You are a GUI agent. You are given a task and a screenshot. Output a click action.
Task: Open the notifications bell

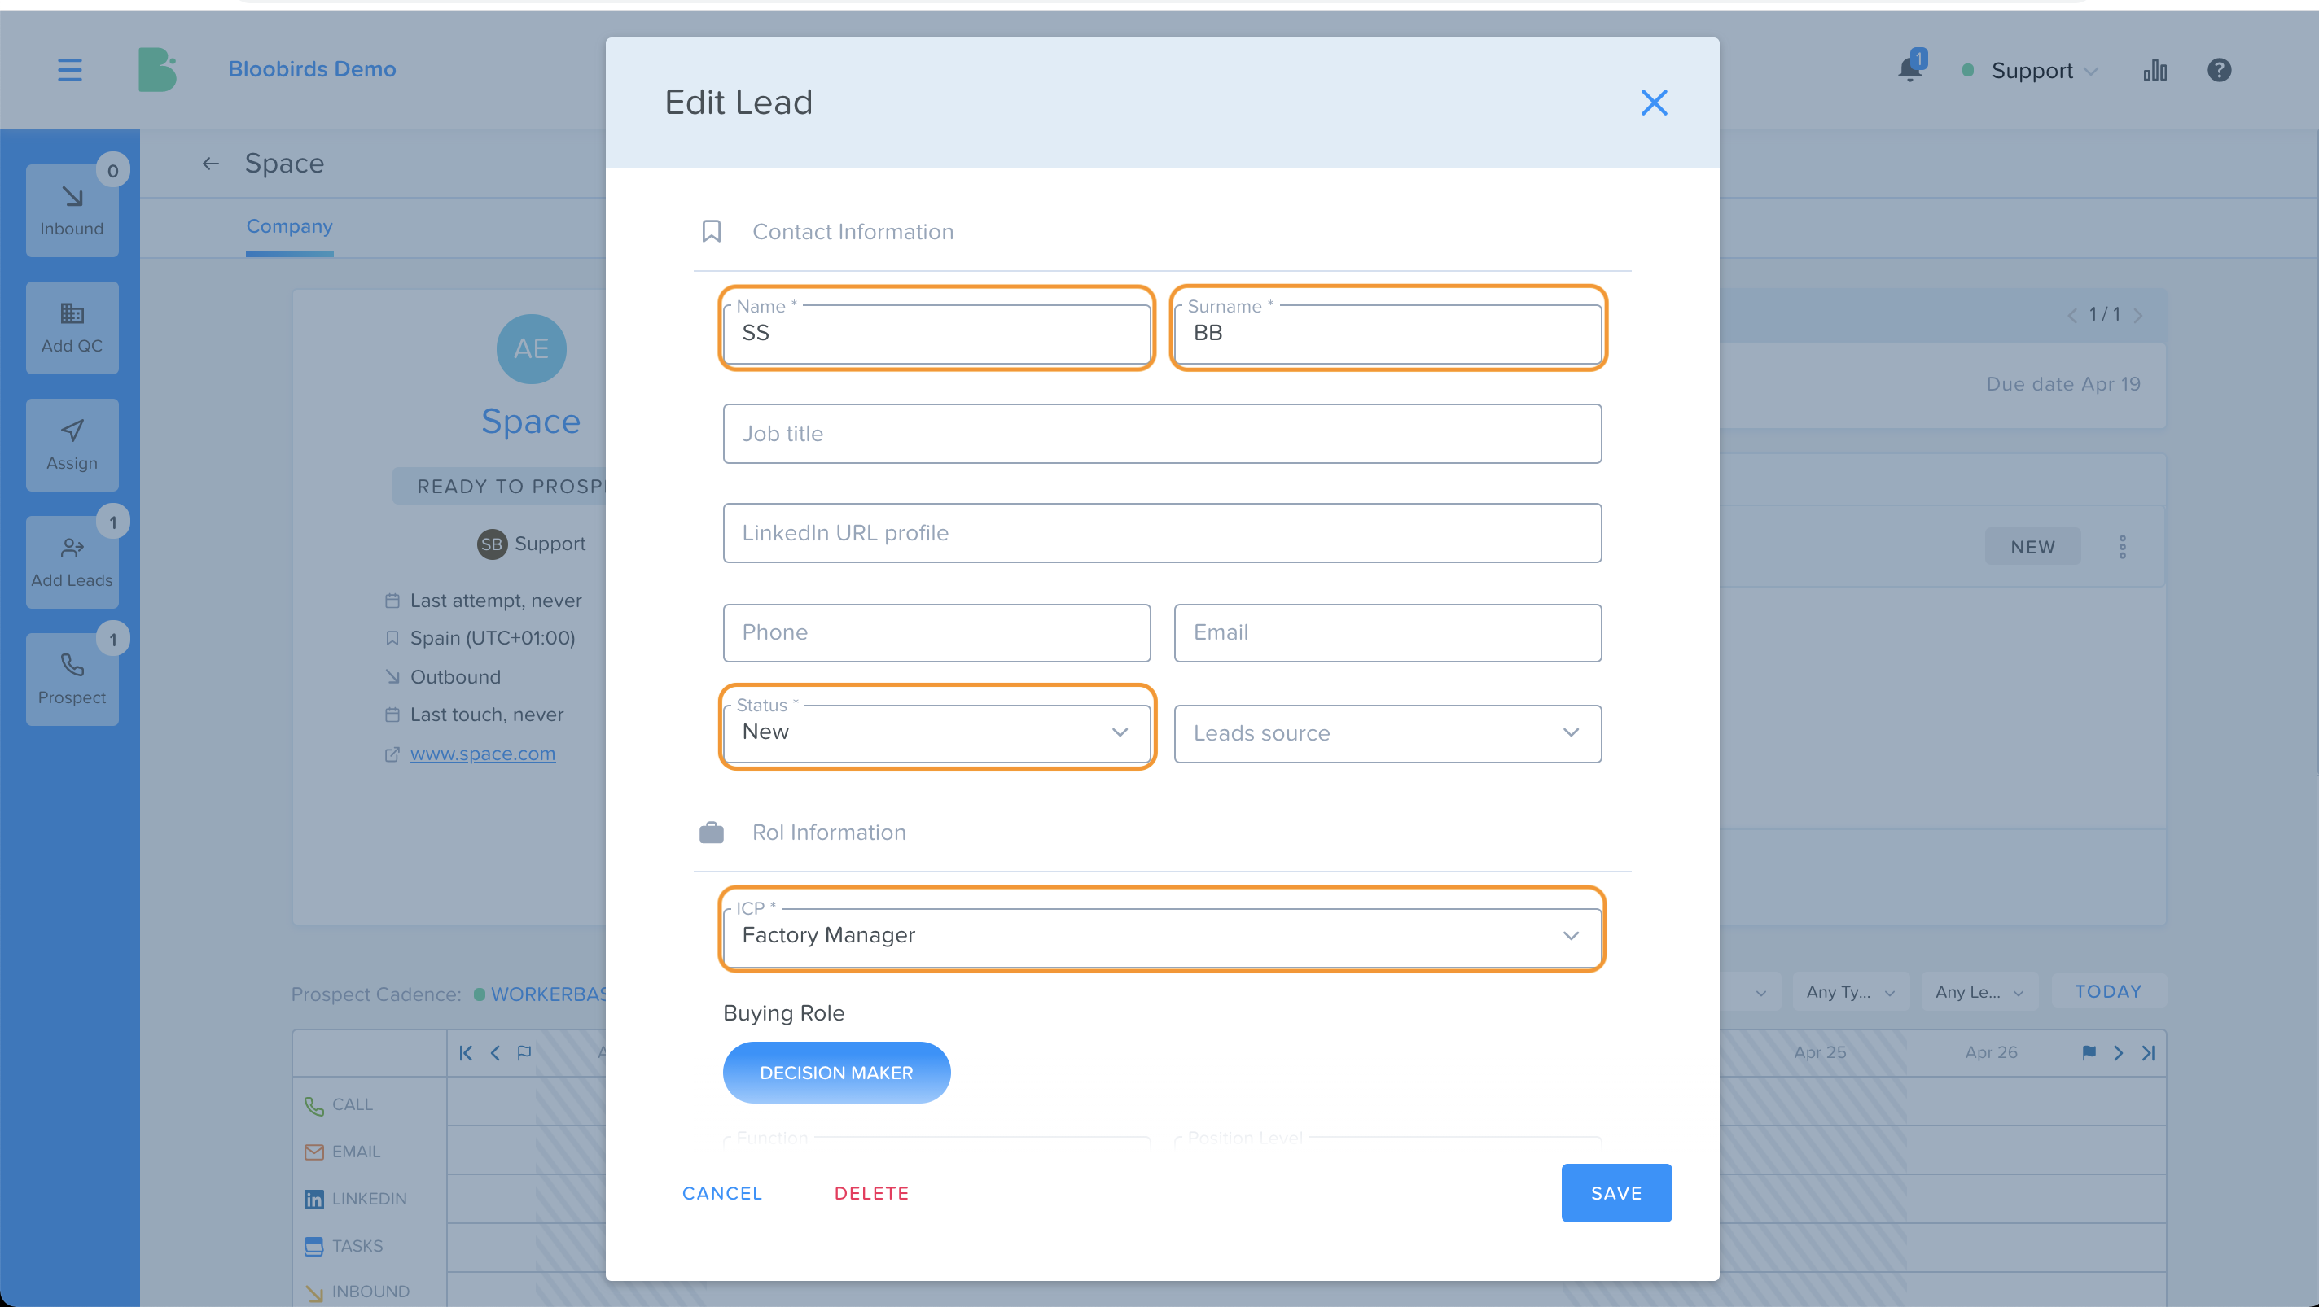click(1909, 68)
